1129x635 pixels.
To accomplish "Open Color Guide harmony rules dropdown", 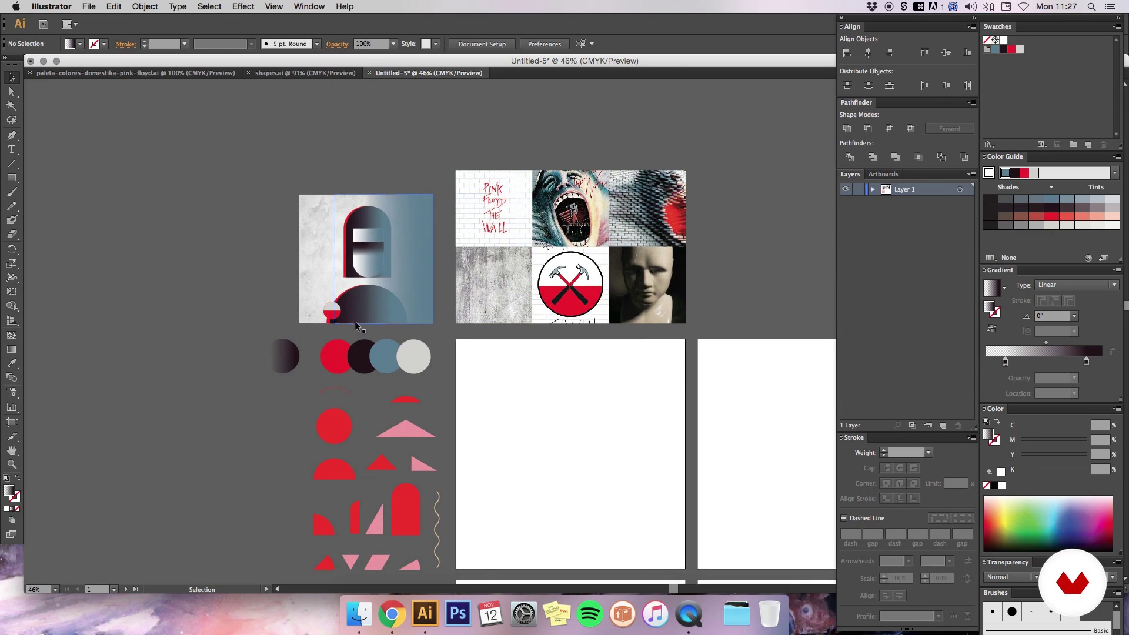I will tap(1114, 173).
